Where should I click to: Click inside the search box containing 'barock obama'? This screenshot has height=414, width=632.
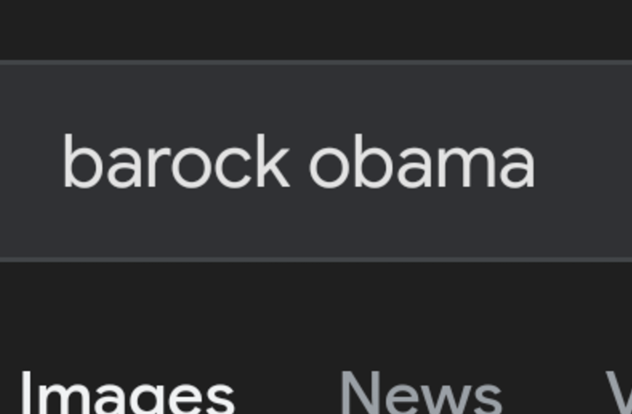pos(316,161)
